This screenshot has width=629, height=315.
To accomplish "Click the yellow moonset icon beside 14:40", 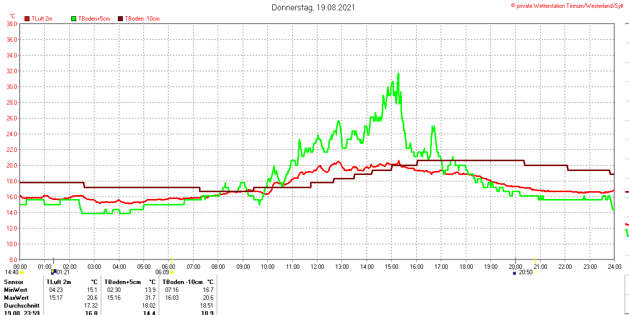I will click(x=22, y=272).
